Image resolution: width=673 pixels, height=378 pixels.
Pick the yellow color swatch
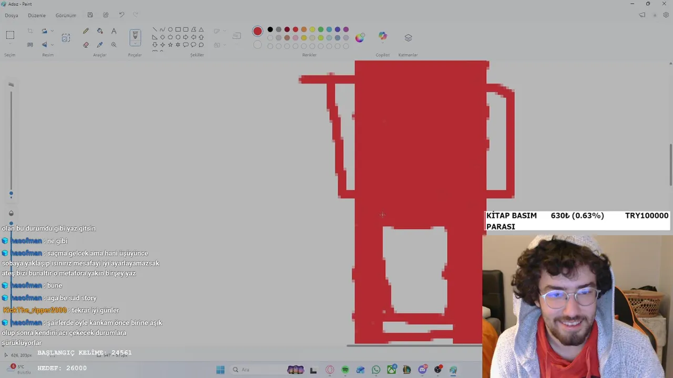(312, 29)
